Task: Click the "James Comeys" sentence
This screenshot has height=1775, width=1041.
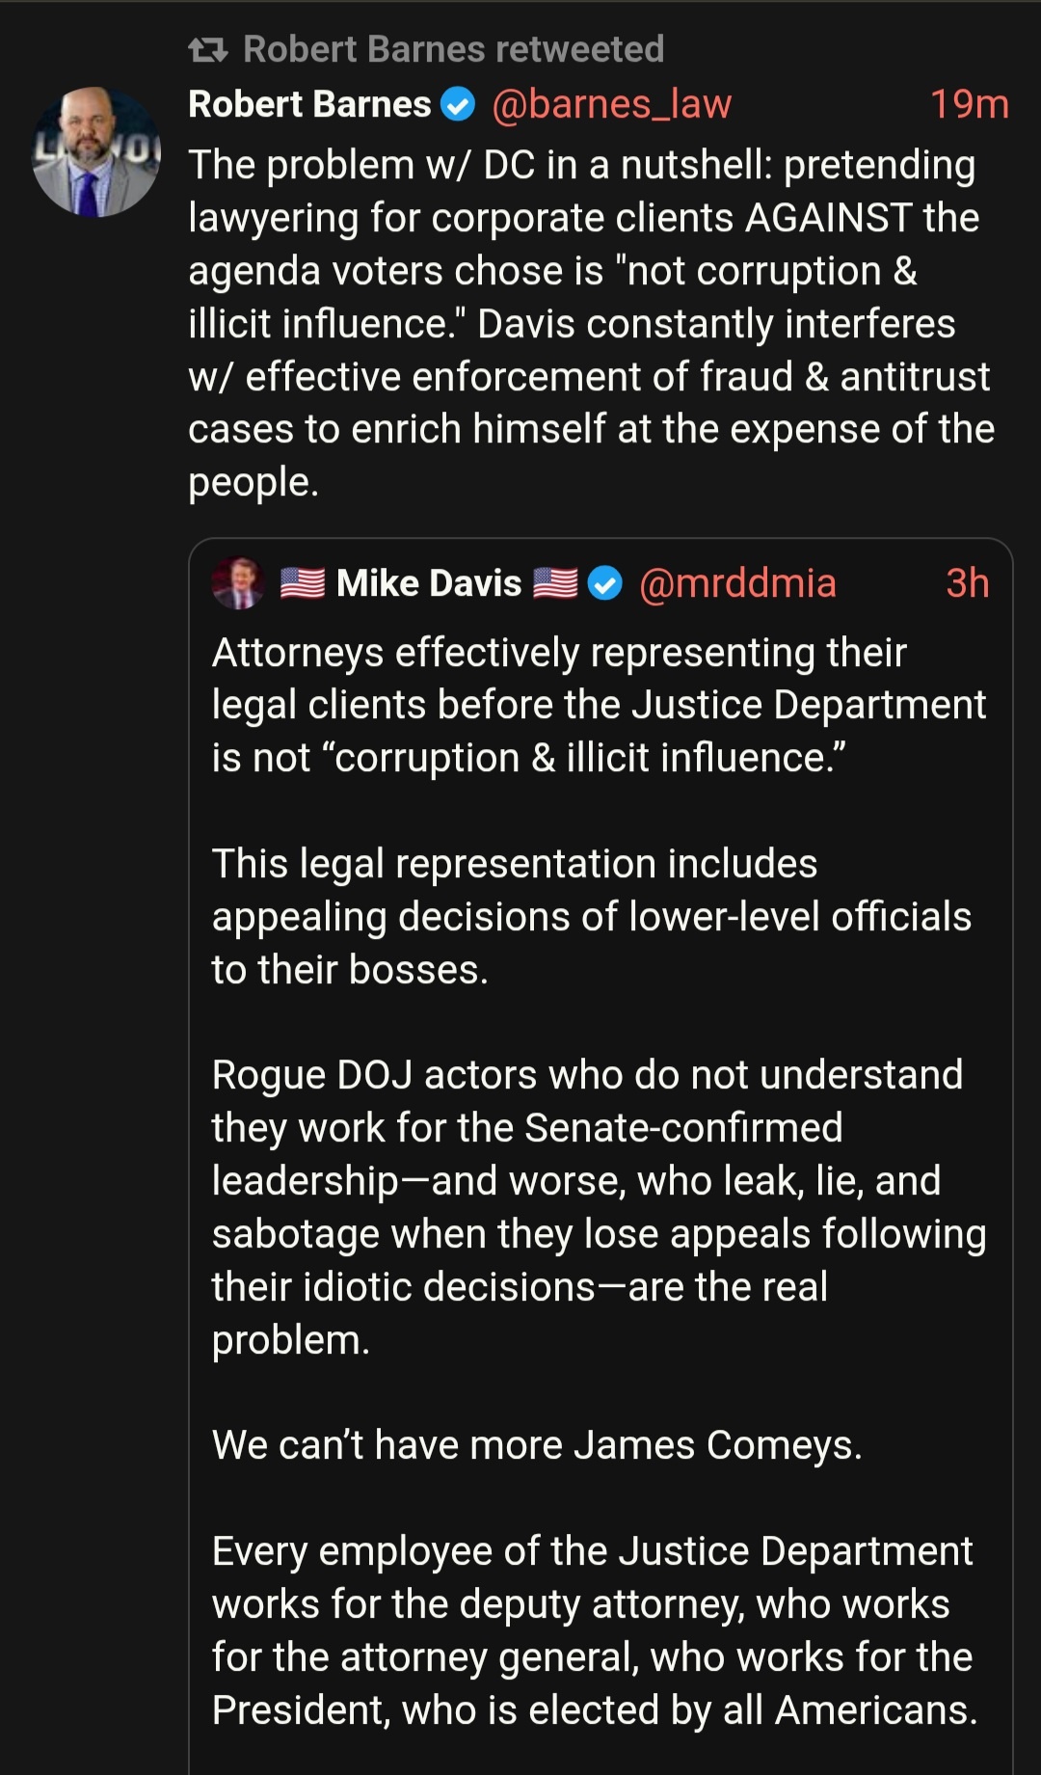Action: click(537, 1444)
